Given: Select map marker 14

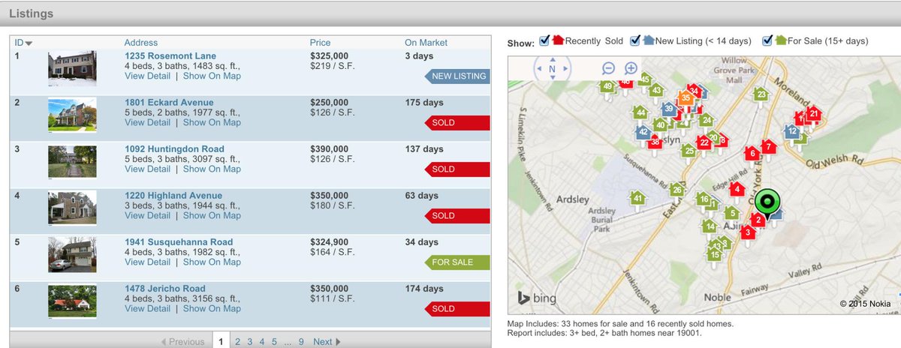Looking at the screenshot, I should click(x=710, y=226).
